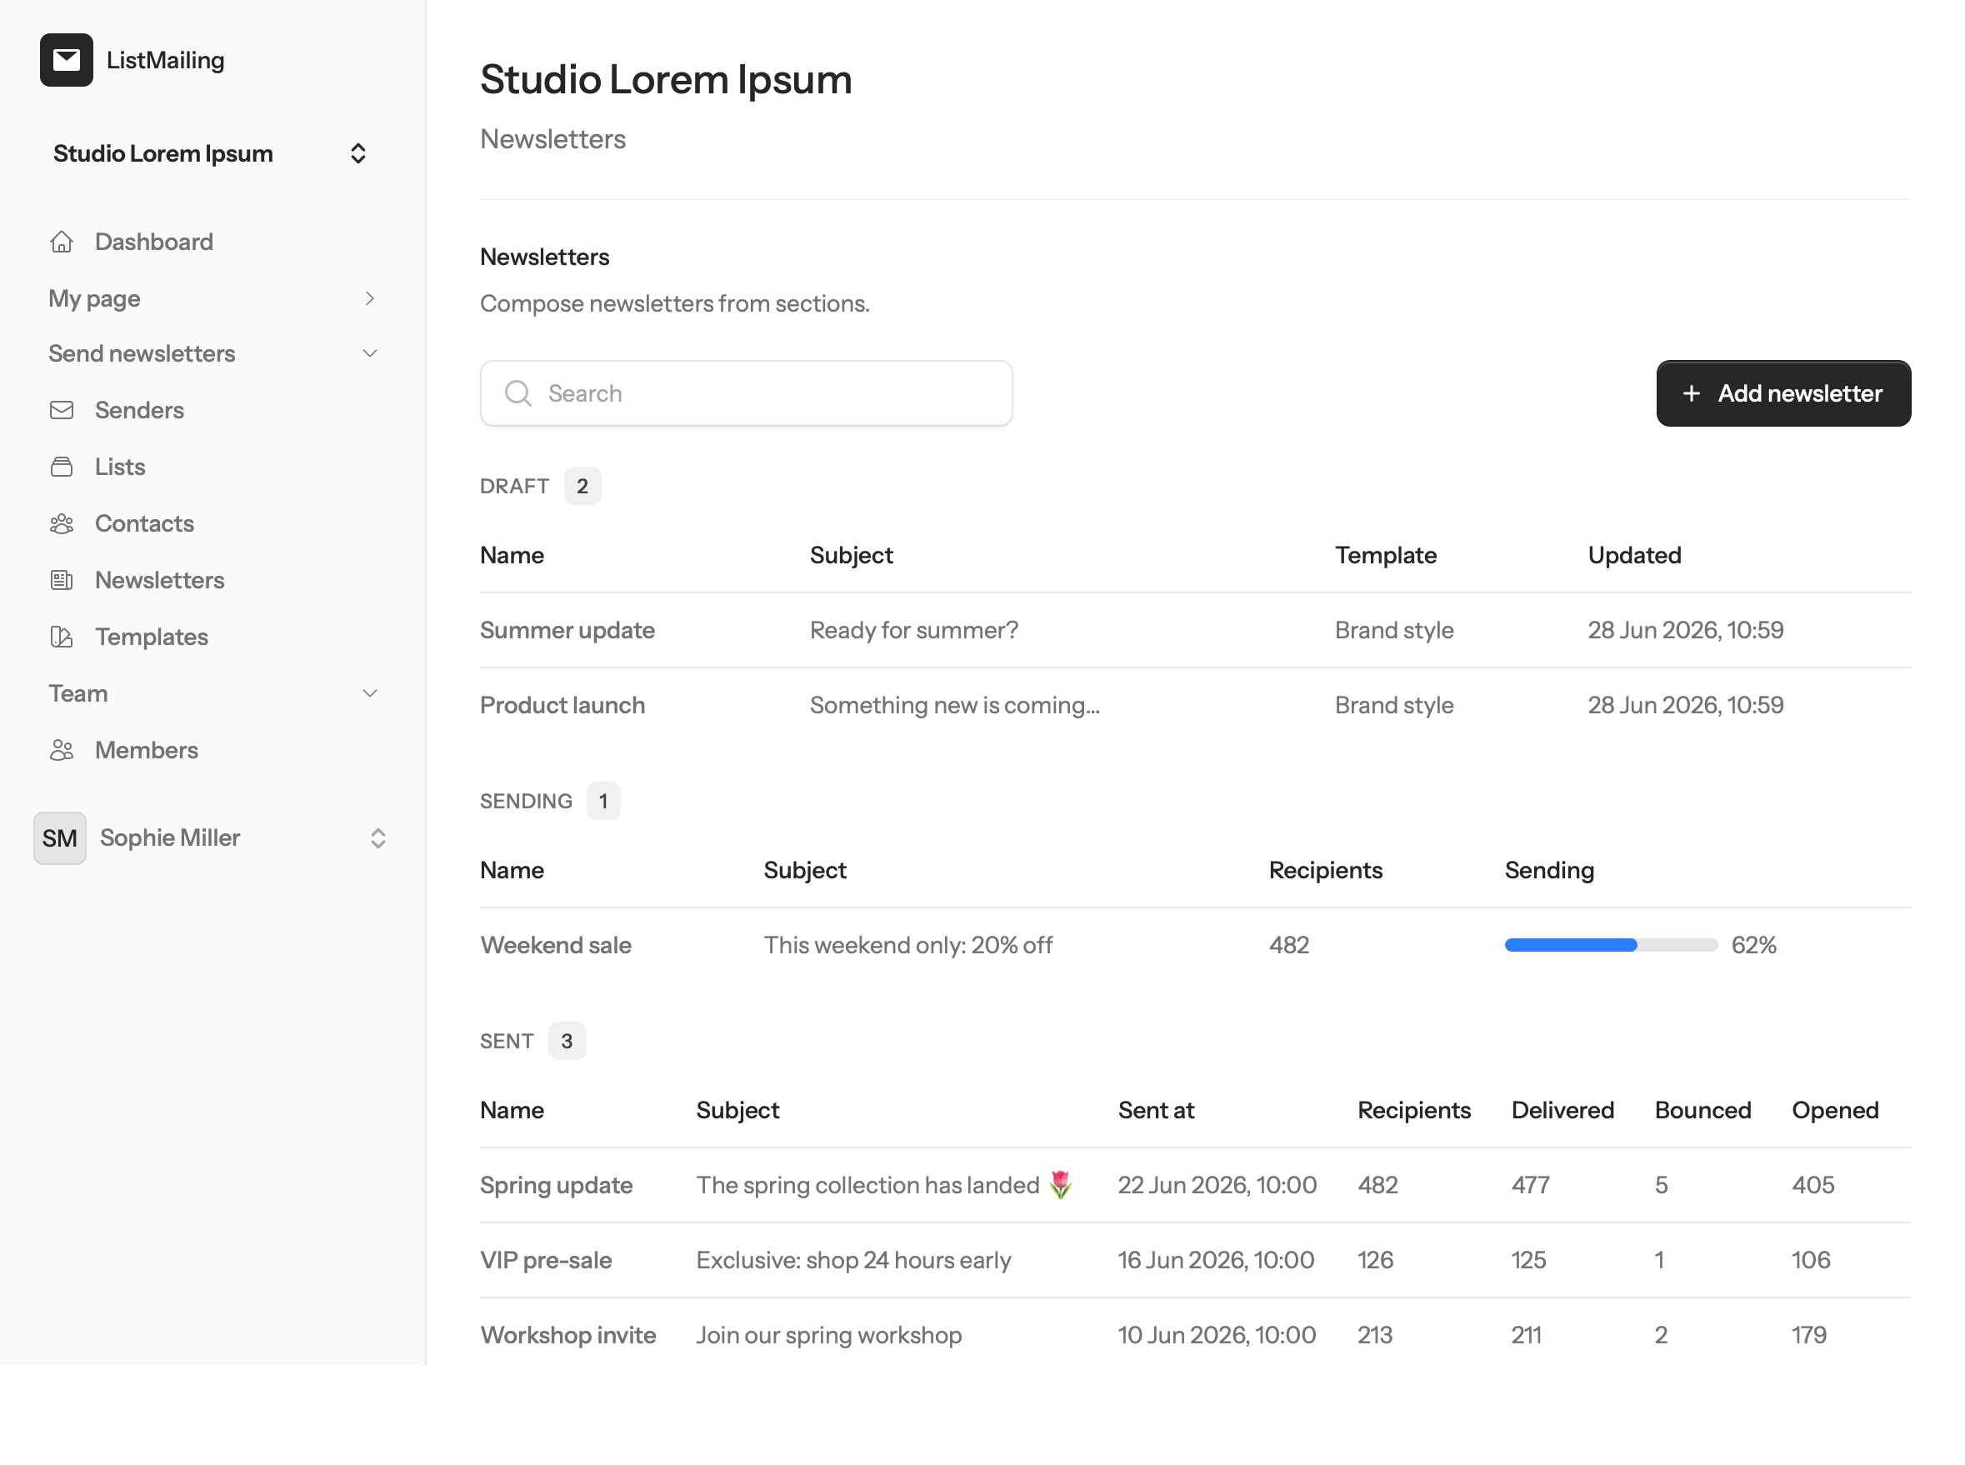Click the Bounced column header
1965x1465 pixels.
1702,1111
